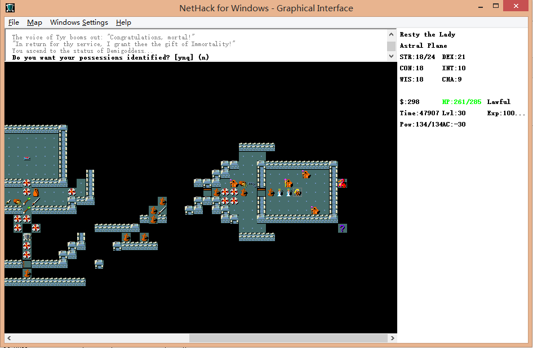Click the Time:47907 turn counter
Image resolution: width=533 pixels, height=348 pixels.
coord(419,113)
